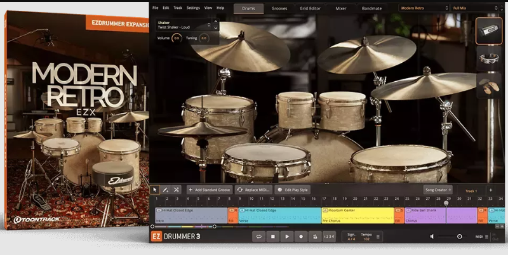508x255 pixels.
Task: Click the floor tom in the kit
Action: [401, 164]
